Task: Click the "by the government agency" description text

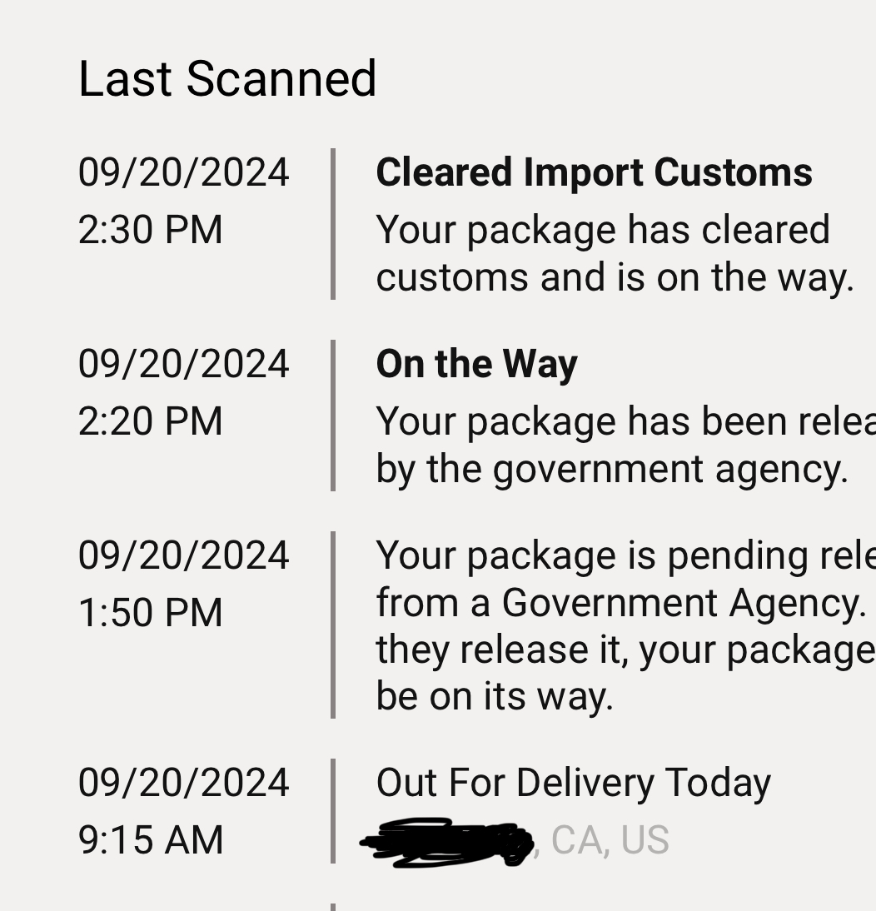Action: tap(612, 469)
